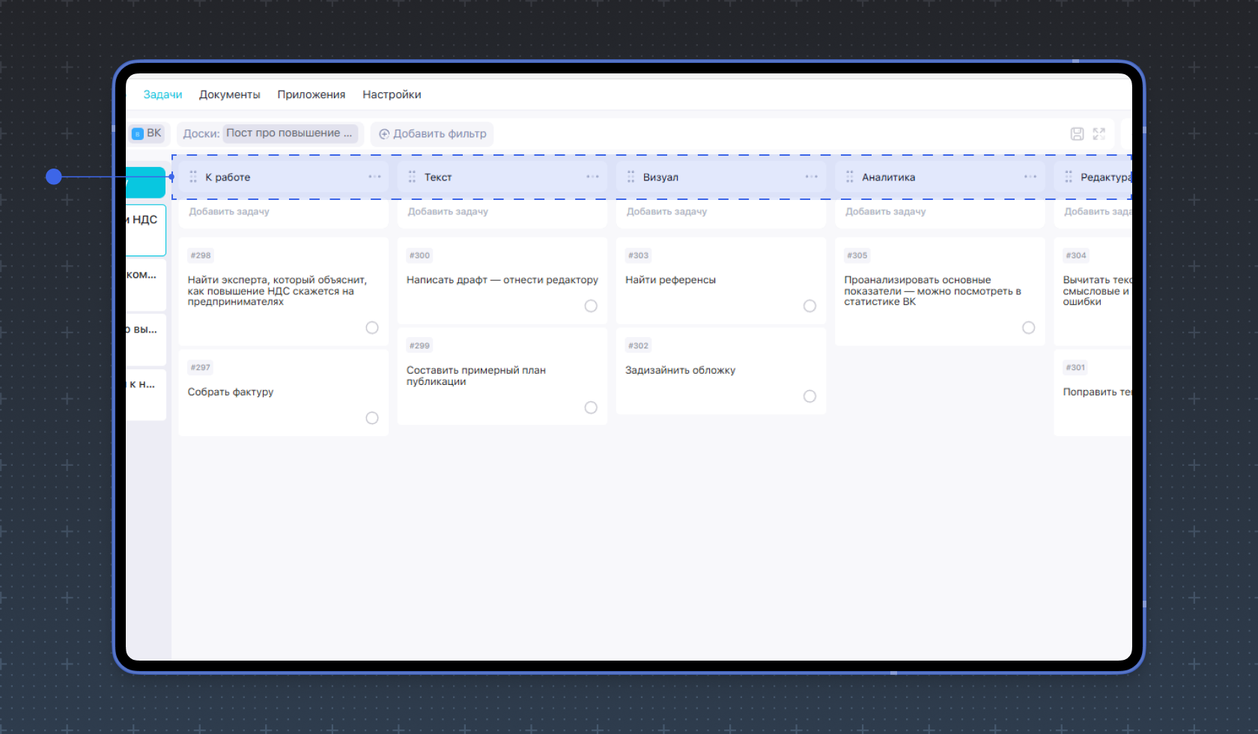Click task ID tag #301
The height and width of the screenshot is (734, 1258).
point(1076,368)
